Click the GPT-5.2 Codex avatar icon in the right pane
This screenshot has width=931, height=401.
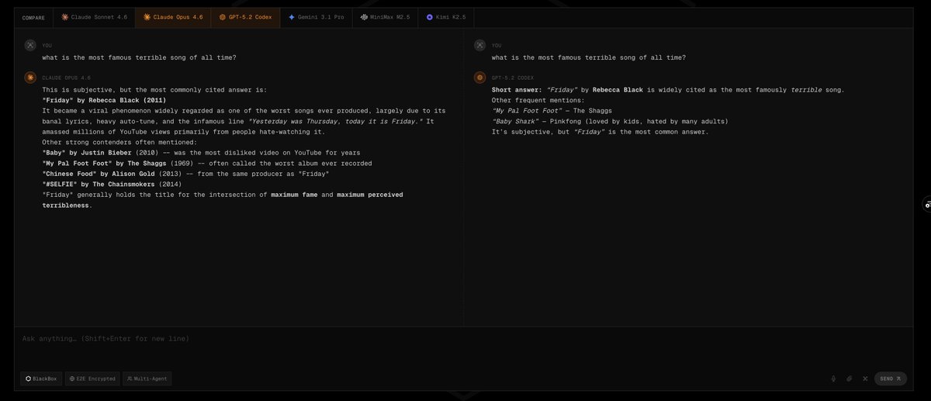pos(480,78)
